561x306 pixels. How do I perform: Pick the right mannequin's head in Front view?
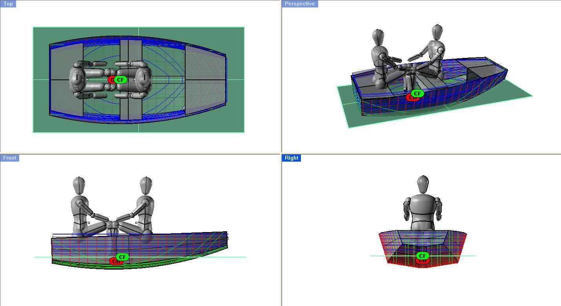[146, 186]
